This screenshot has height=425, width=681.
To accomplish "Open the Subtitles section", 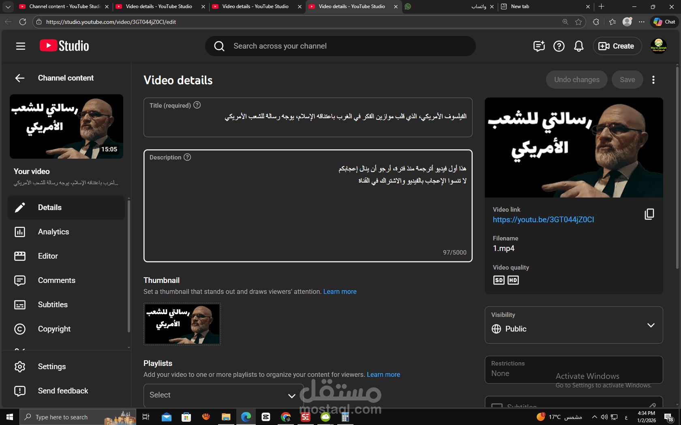I will coord(53,304).
